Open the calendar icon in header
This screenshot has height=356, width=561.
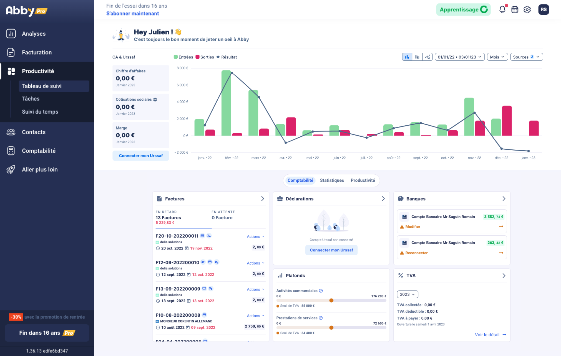pos(515,10)
